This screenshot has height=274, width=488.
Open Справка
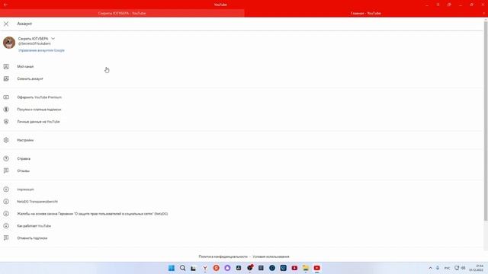pos(24,158)
